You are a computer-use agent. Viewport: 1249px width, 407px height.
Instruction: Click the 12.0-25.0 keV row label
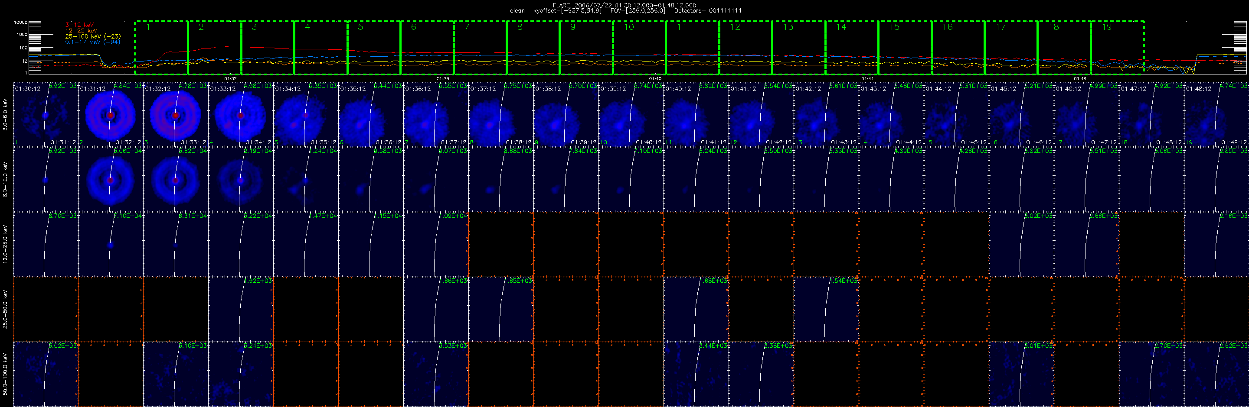click(x=5, y=244)
